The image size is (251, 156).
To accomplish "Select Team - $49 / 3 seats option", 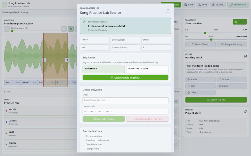I will [147, 69].
